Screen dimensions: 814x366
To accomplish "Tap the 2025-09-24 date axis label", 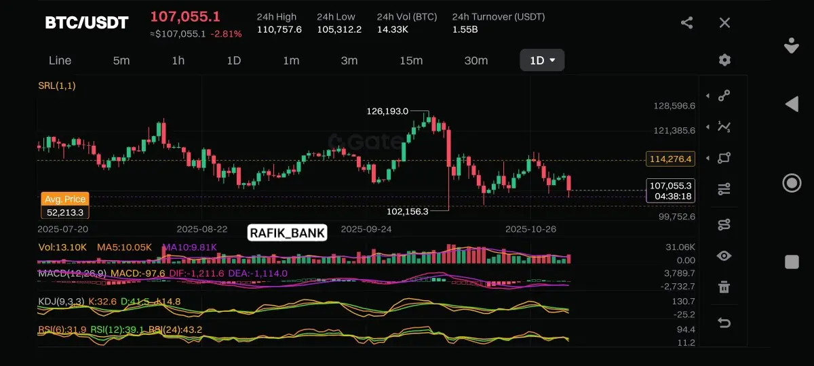I will (x=367, y=229).
